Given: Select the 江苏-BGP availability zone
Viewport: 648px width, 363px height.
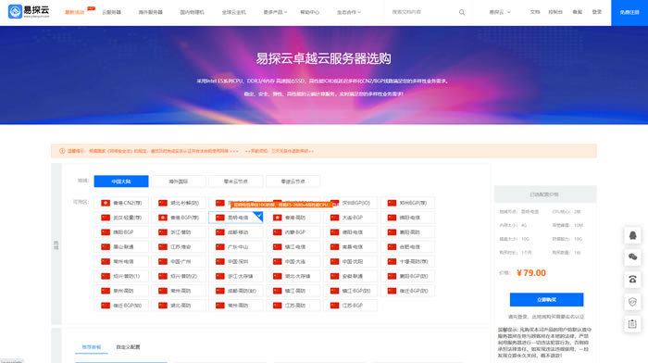Looking at the screenshot, I should [351, 306].
